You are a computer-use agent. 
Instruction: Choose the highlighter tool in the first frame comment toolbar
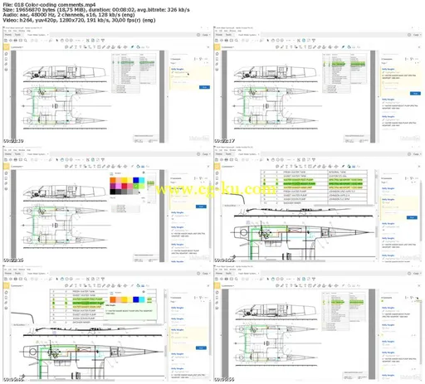71,47
